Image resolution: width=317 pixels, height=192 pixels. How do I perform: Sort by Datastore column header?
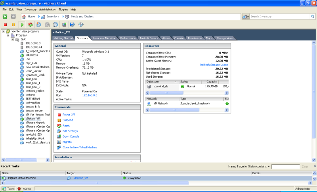click(x=162, y=82)
